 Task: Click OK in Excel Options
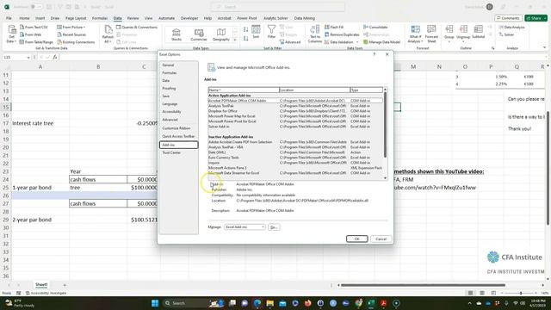(x=356, y=239)
